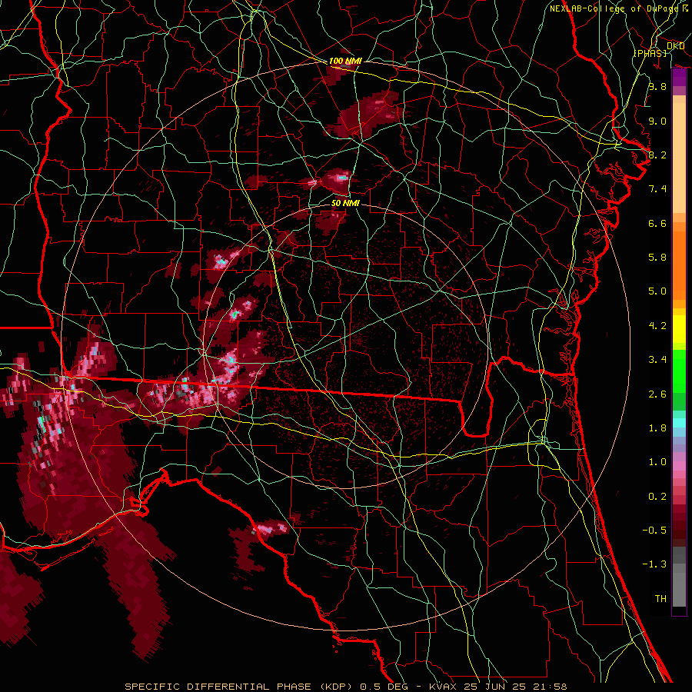Viewport: 692px width, 692px height.
Task: Select the 5.0 legend value
Action: [x=657, y=291]
